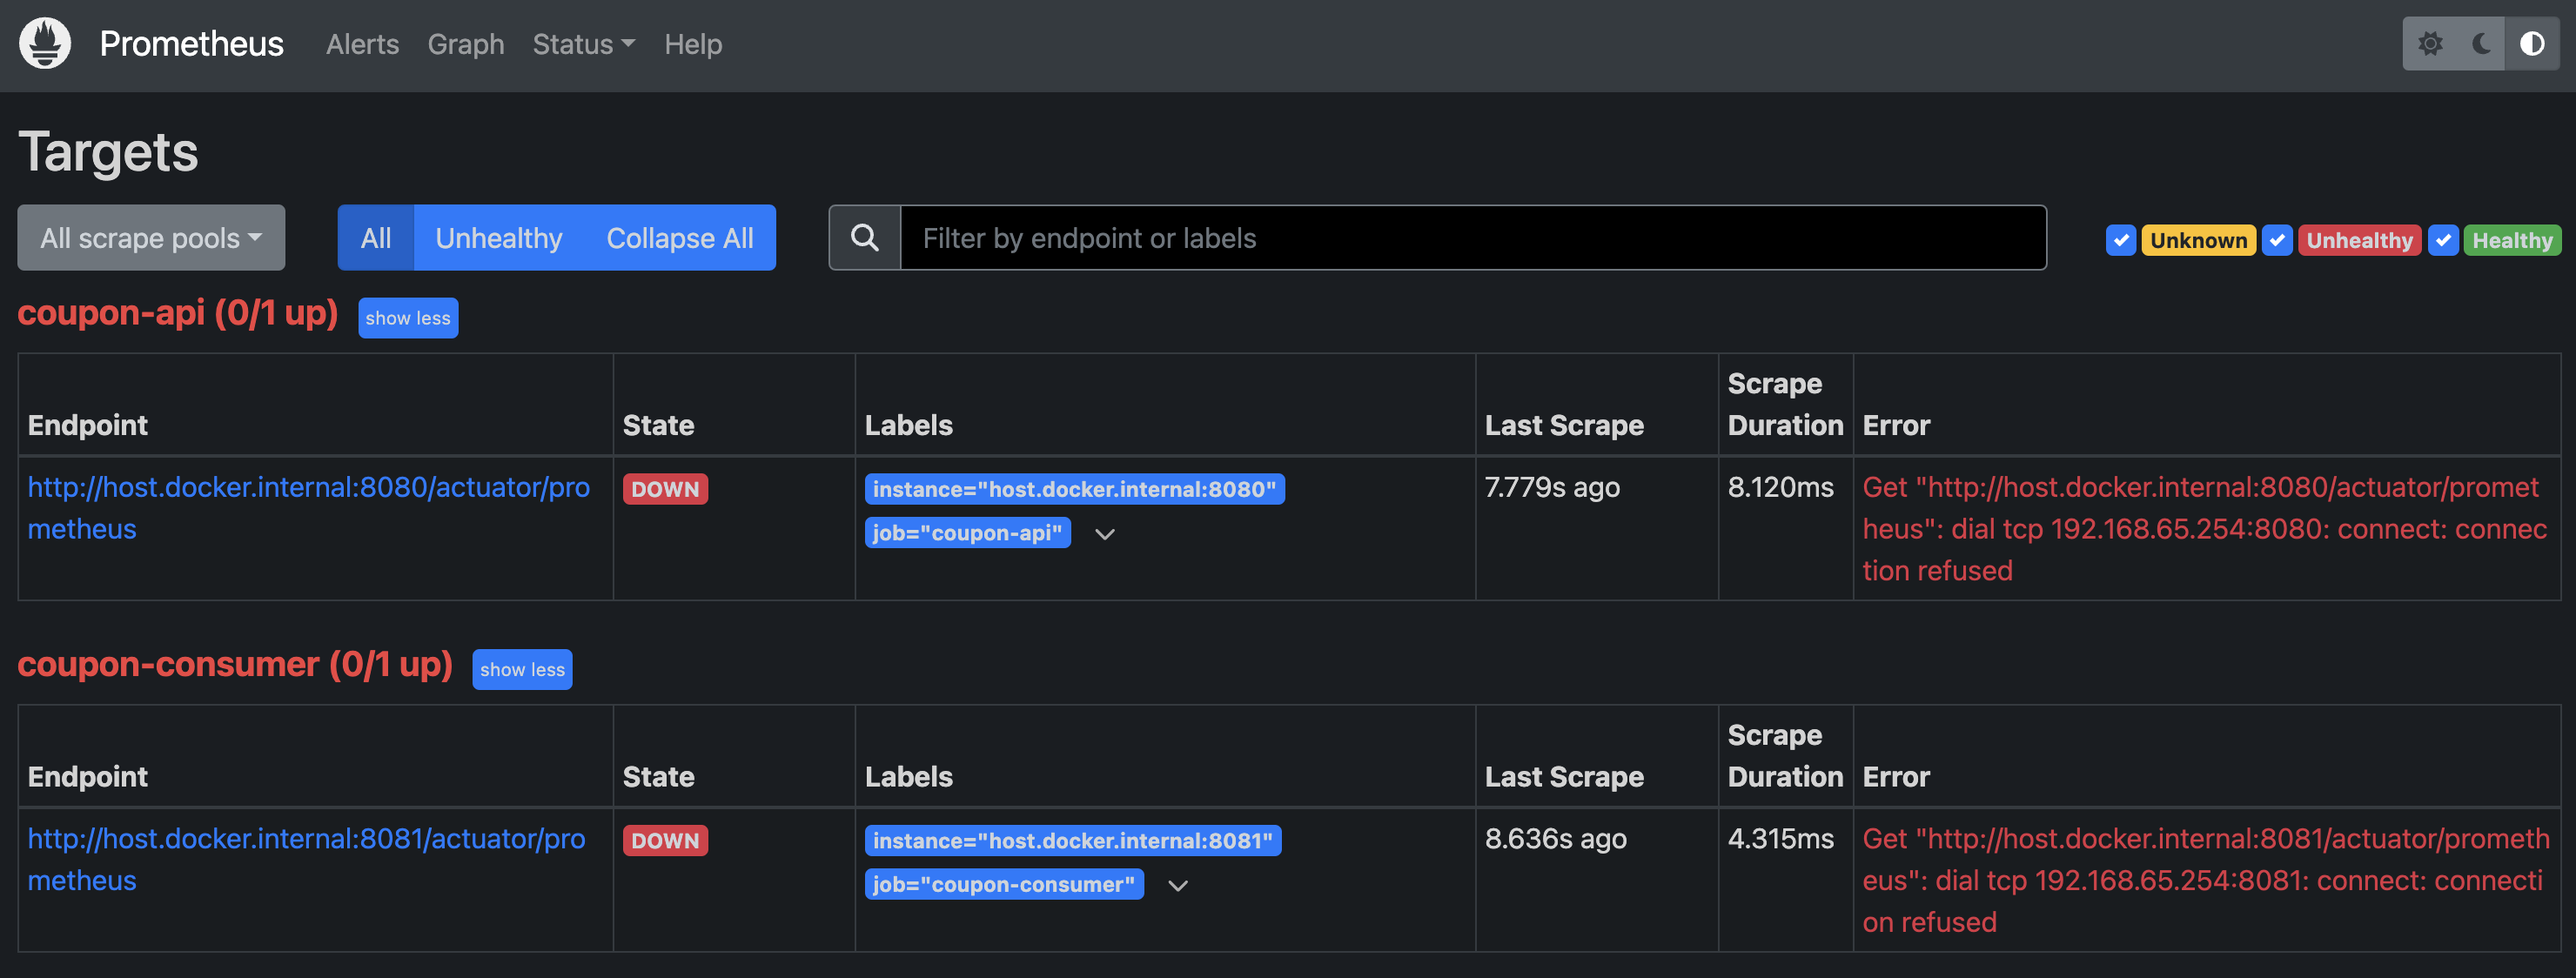Open the Status menu dropdown
The image size is (2576, 978).
pyautogui.click(x=583, y=44)
